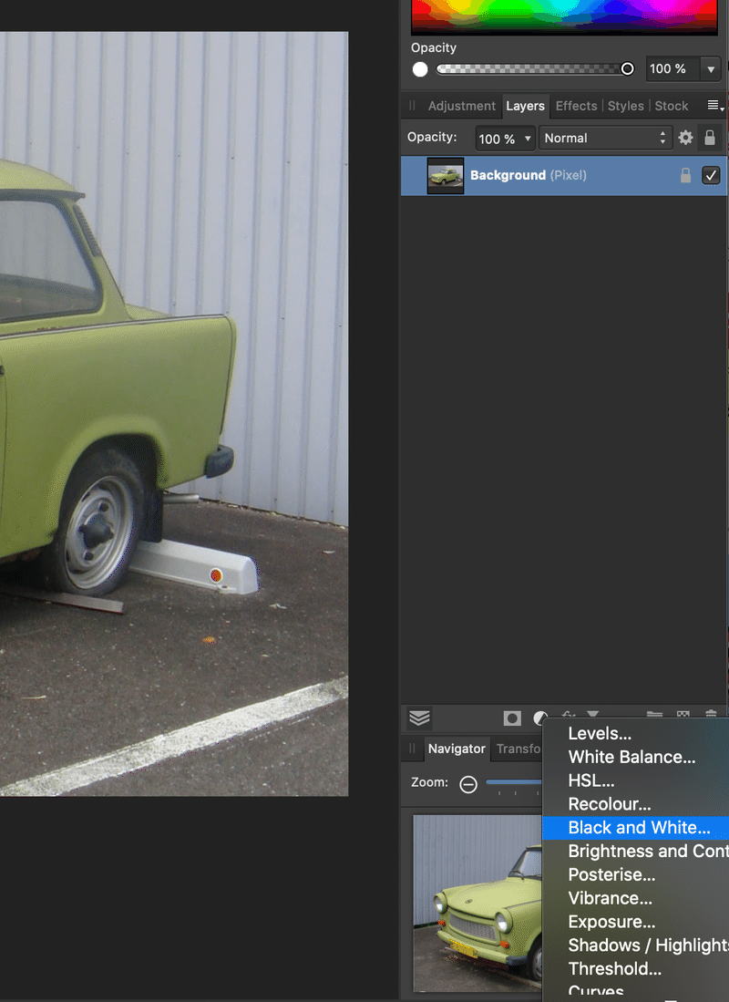Click the Navigator Zoom slider
The height and width of the screenshot is (1002, 729).
pyautogui.click(x=514, y=782)
